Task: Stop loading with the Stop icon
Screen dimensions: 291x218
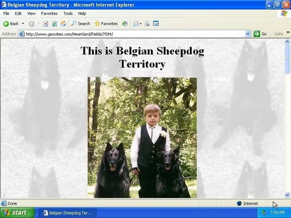Action: click(x=45, y=24)
